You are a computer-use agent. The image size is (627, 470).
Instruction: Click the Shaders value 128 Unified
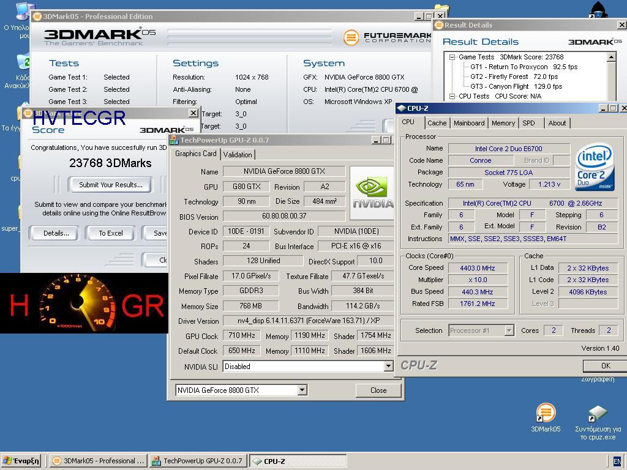click(263, 261)
